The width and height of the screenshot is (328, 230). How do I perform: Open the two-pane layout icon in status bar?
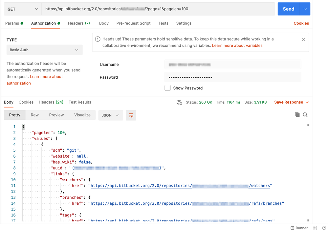click(x=315, y=228)
